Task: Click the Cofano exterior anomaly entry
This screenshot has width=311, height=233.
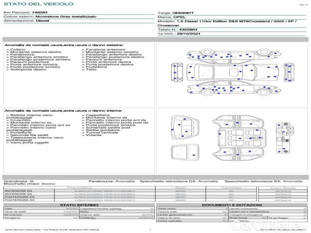Action: pos(18,50)
